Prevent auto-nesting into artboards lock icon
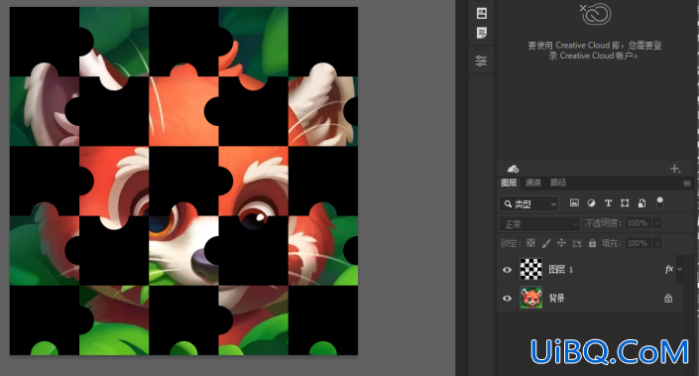This screenshot has width=699, height=376. (577, 243)
